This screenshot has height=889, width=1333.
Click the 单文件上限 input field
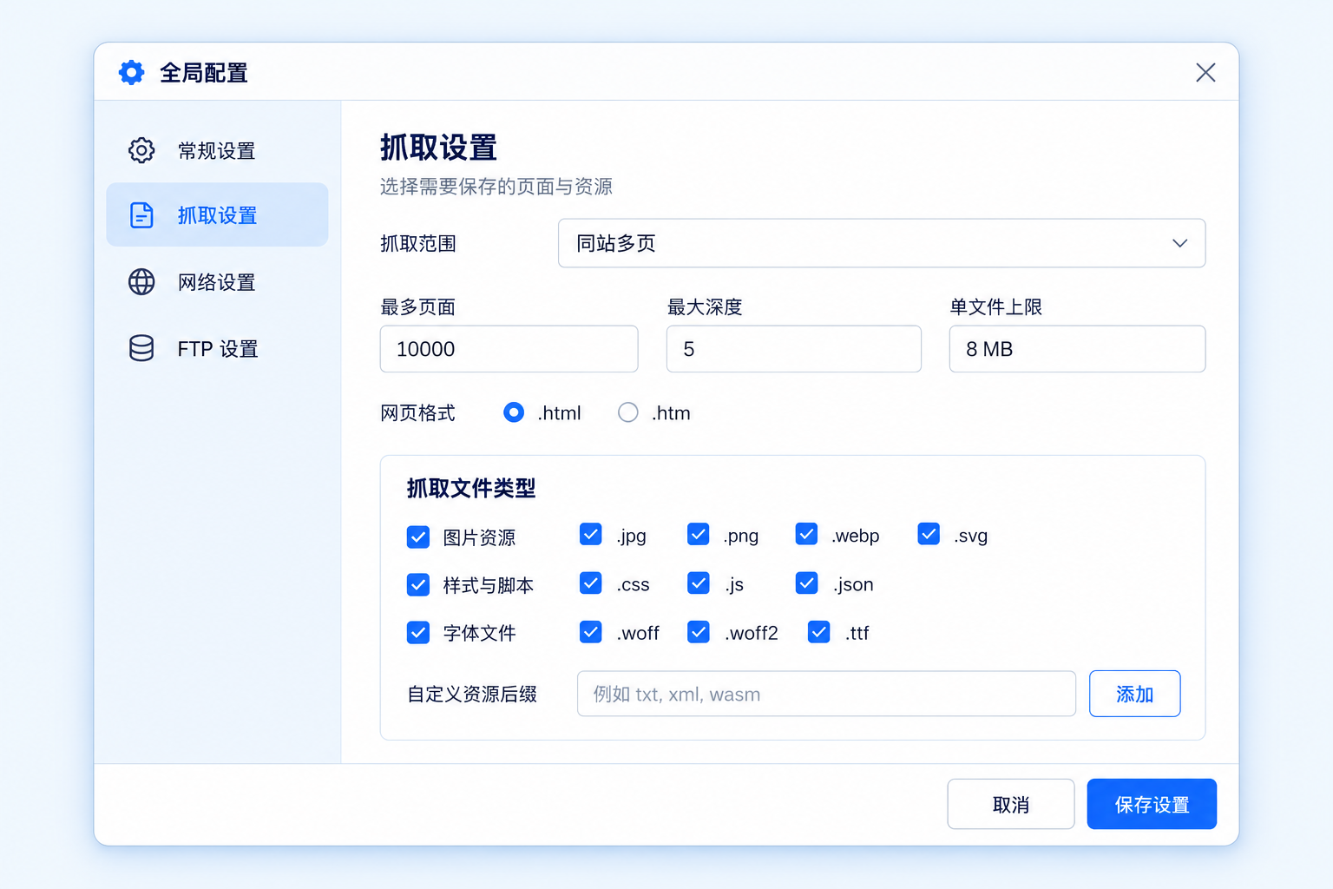tap(1077, 349)
